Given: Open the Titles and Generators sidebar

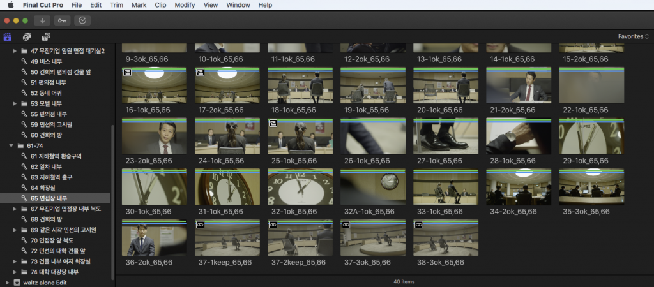Looking at the screenshot, I should [x=46, y=36].
